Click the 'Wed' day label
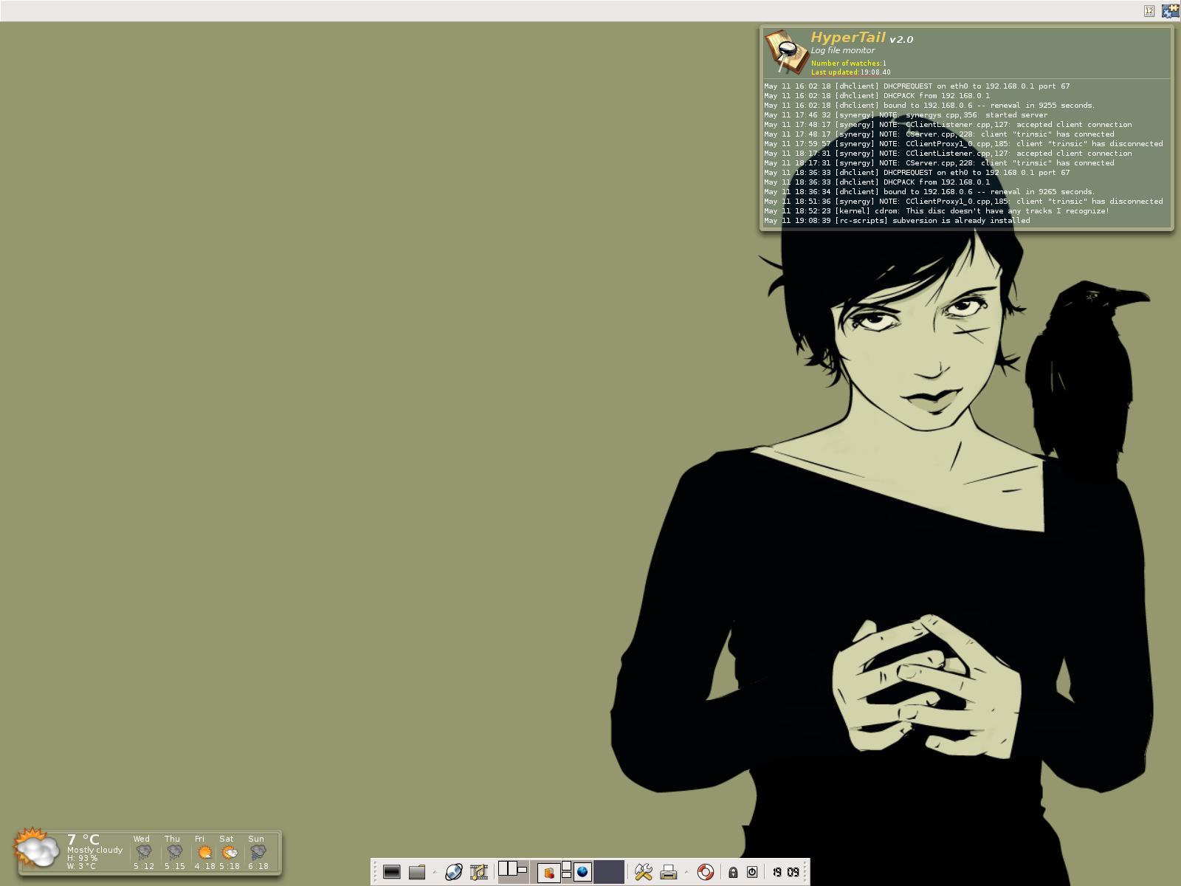The image size is (1181, 886). pyautogui.click(x=142, y=839)
